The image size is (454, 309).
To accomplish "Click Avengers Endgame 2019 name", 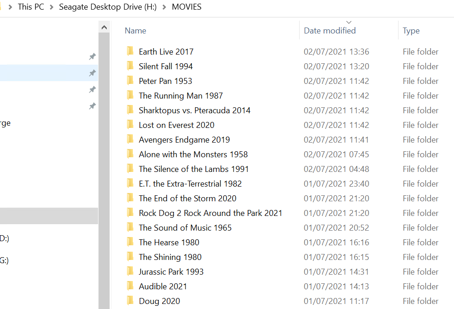I will tap(184, 140).
